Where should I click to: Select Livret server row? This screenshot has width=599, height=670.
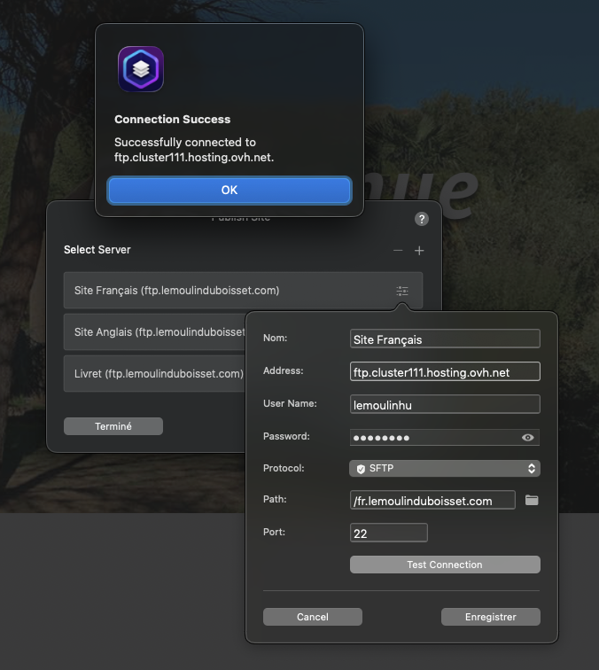(x=155, y=374)
